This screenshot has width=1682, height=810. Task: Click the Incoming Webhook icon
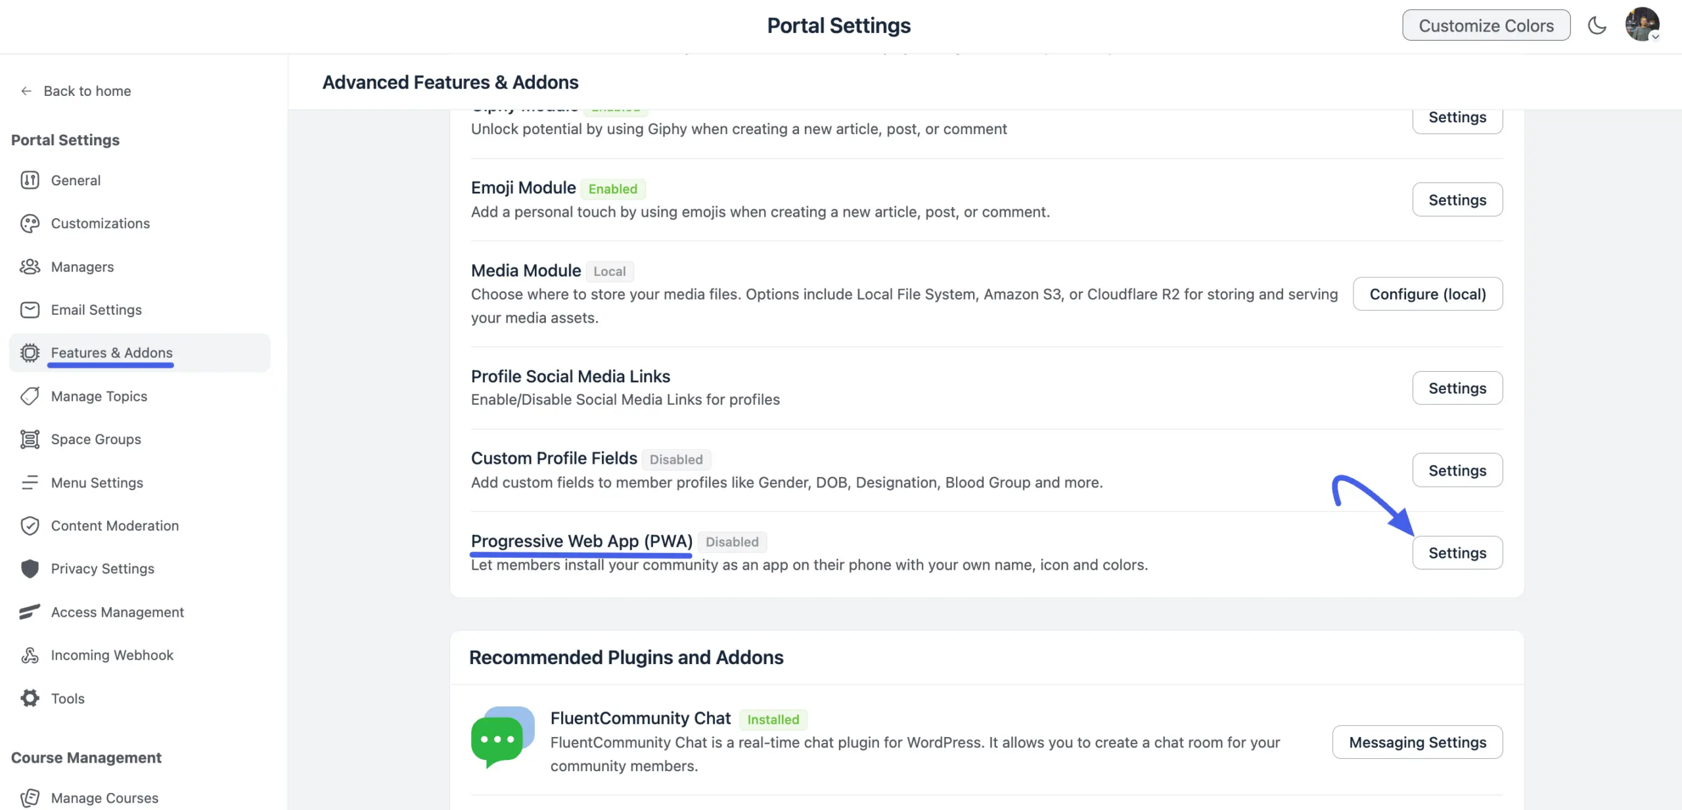pos(30,655)
